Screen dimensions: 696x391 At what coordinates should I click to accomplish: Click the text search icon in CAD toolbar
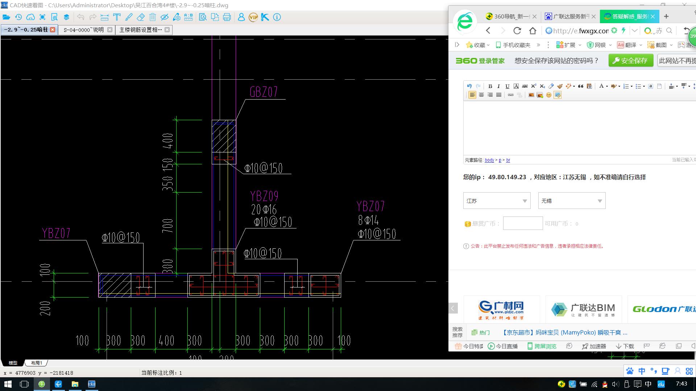point(203,17)
